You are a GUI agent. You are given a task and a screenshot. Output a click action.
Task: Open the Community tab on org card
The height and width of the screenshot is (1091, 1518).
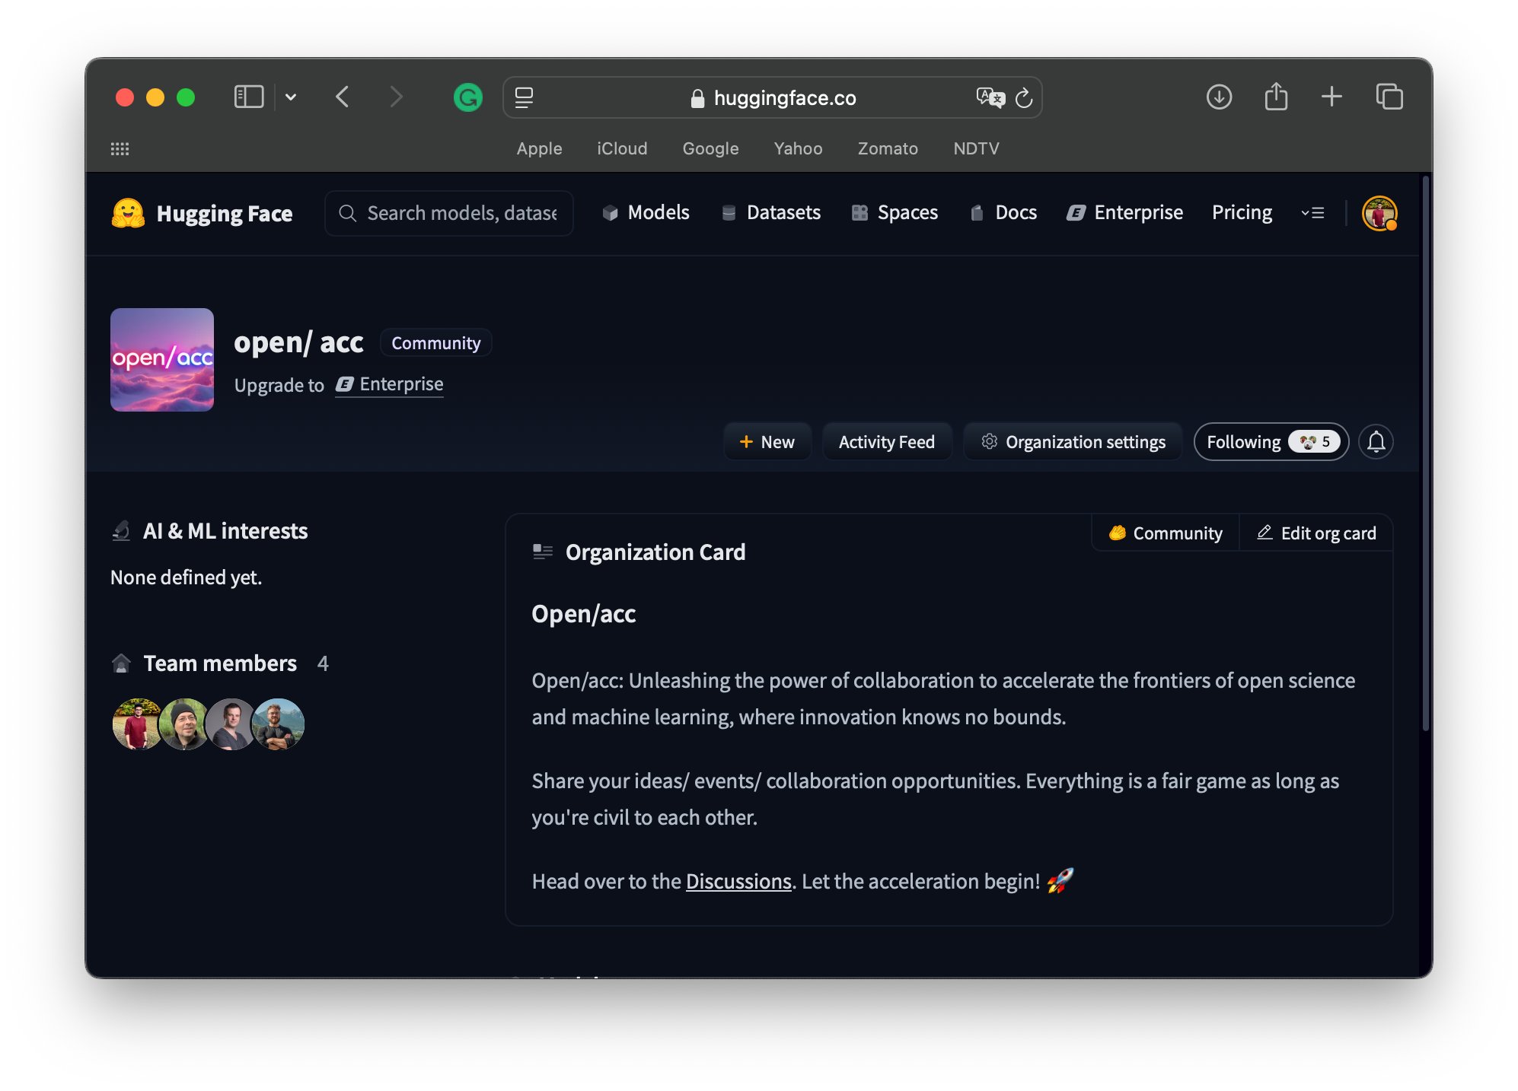(1166, 533)
